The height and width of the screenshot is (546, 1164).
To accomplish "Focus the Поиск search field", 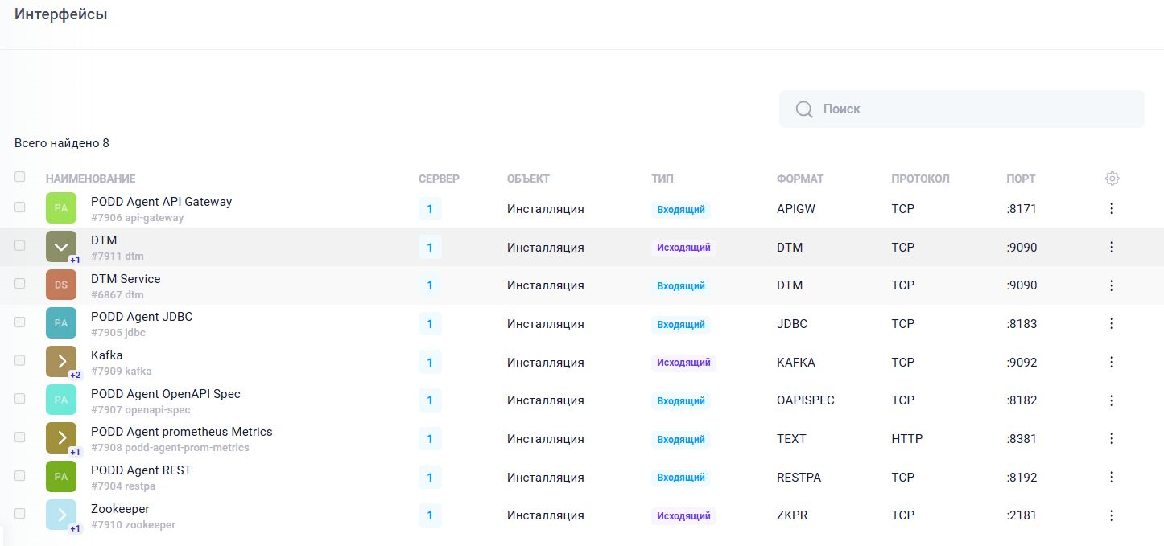I will pyautogui.click(x=974, y=109).
